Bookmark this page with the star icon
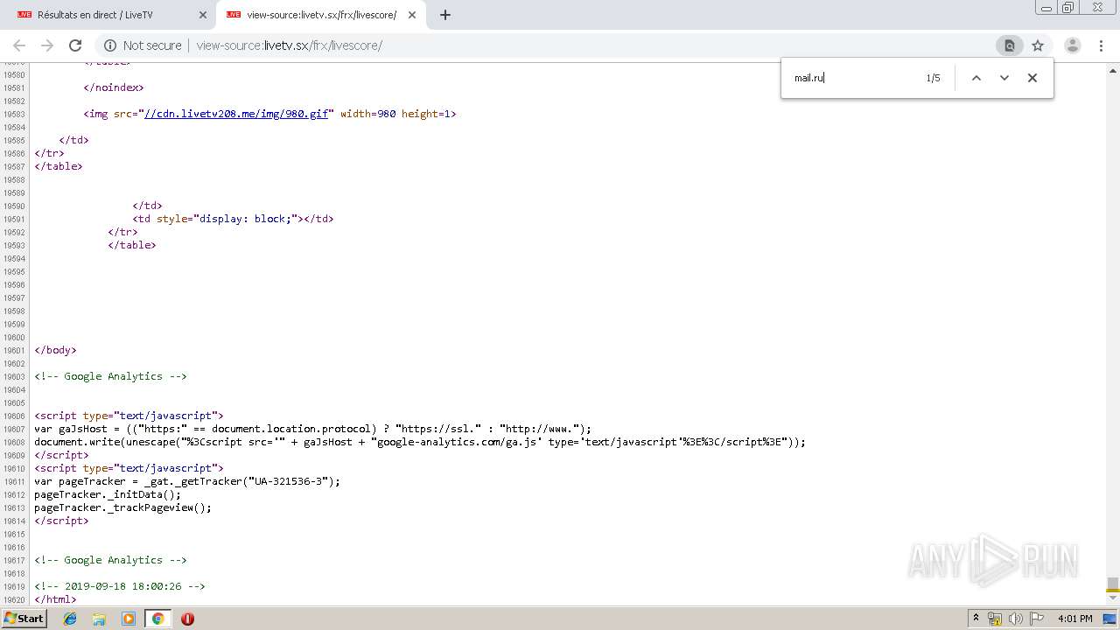1120x630 pixels. [x=1038, y=45]
